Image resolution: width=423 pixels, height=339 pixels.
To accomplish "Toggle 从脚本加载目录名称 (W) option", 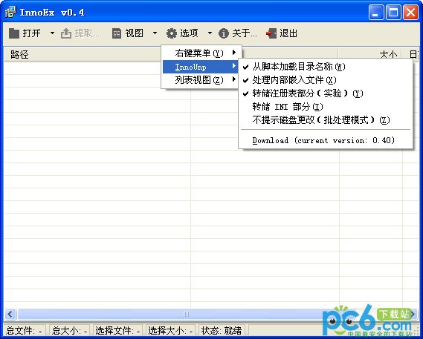I will (326, 67).
